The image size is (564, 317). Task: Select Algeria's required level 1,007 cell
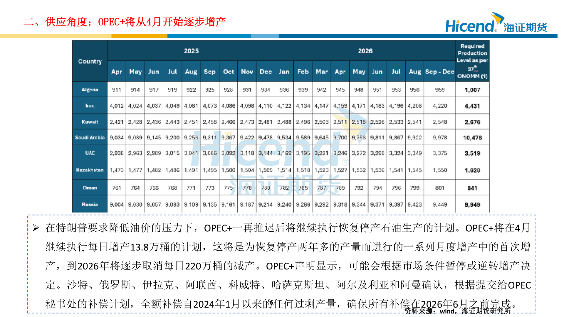[x=472, y=90]
